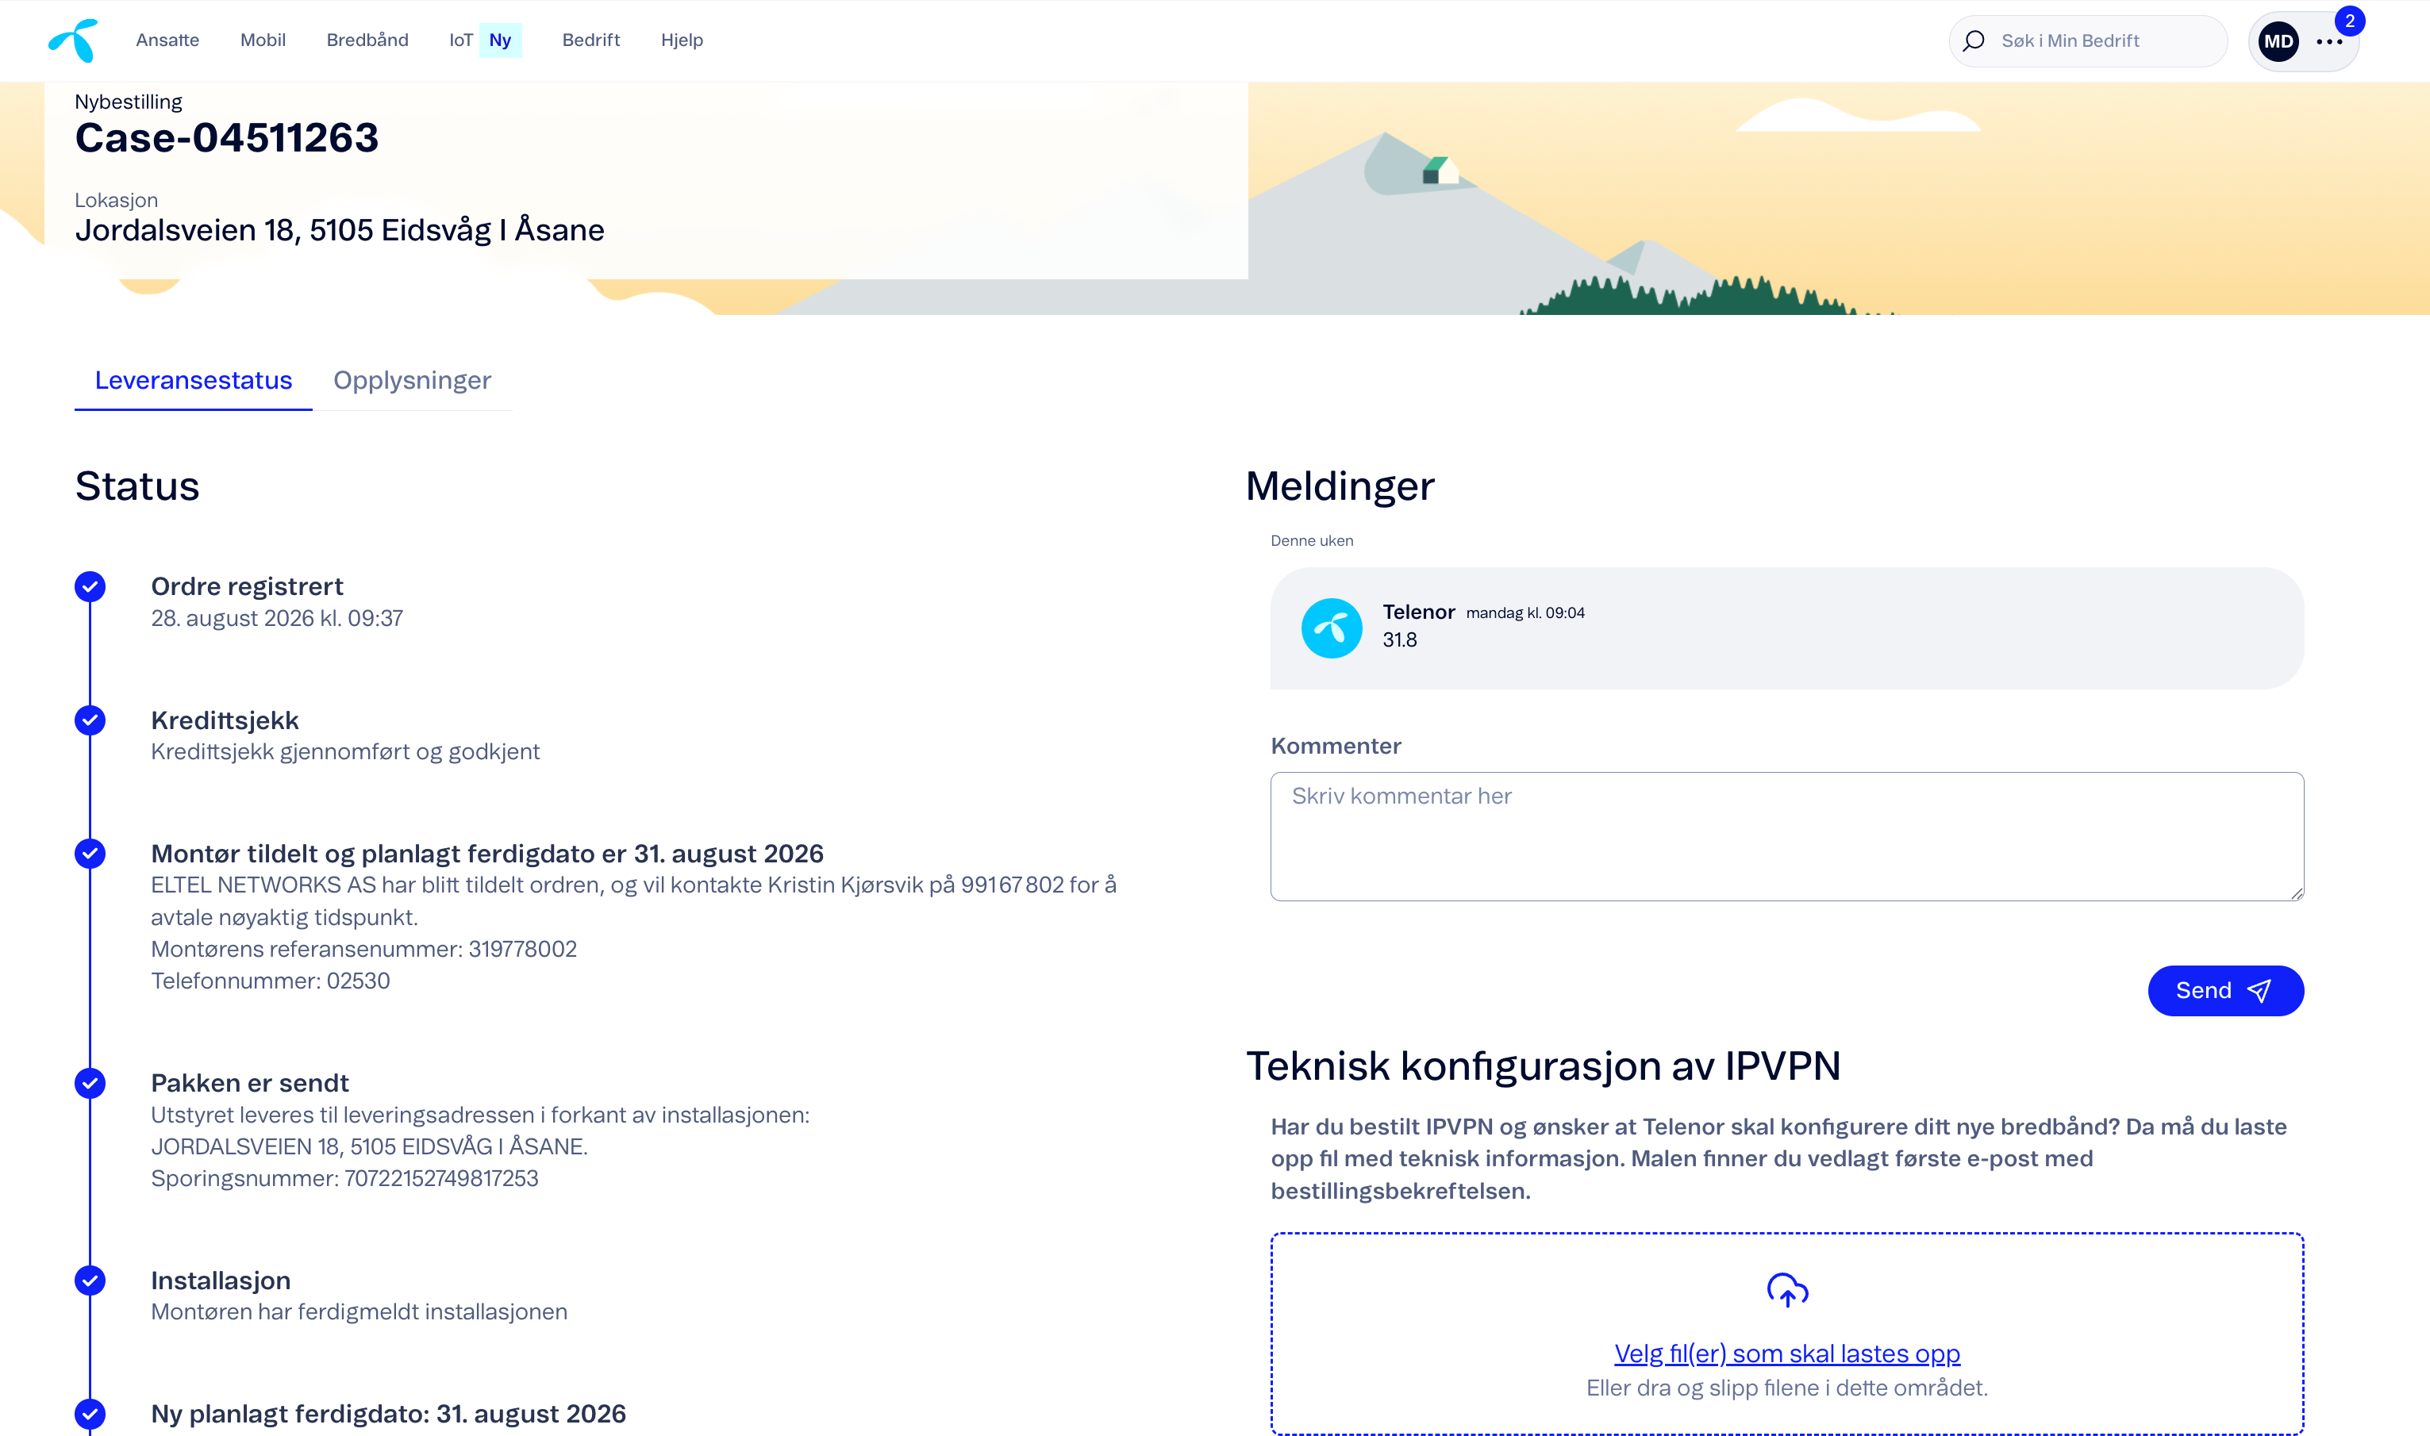Image resolution: width=2430 pixels, height=1436 pixels.
Task: Open the MD user avatar
Action: pyautogui.click(x=2278, y=41)
